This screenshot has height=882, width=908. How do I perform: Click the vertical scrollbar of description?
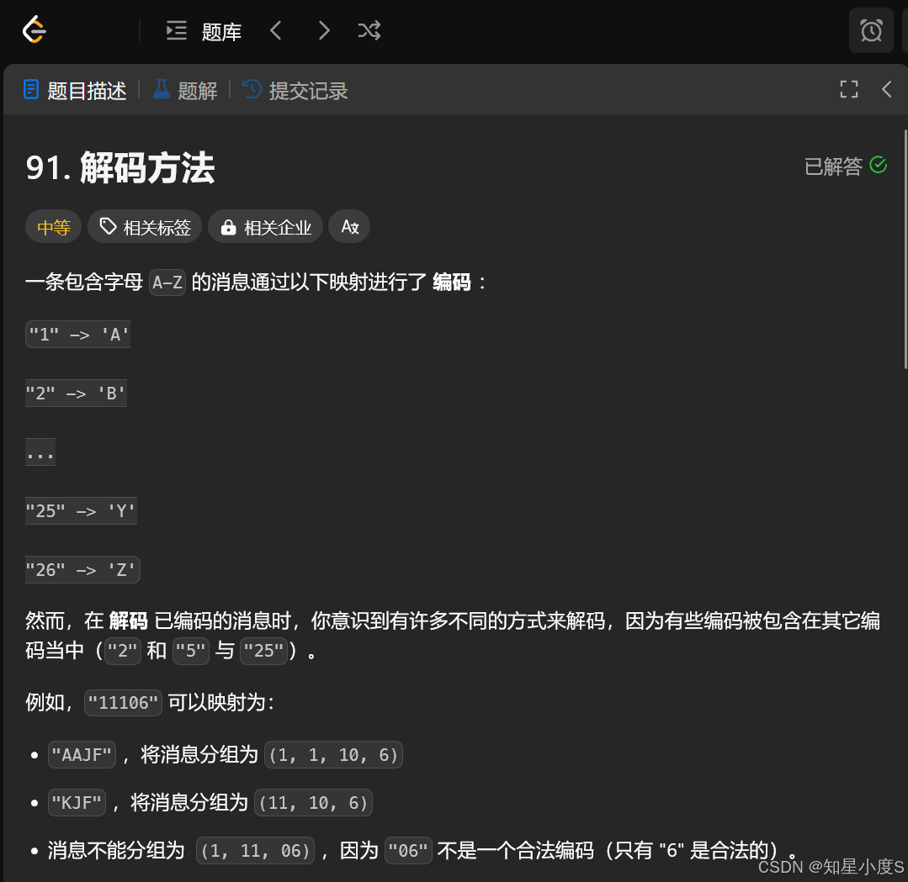pyautogui.click(x=905, y=249)
